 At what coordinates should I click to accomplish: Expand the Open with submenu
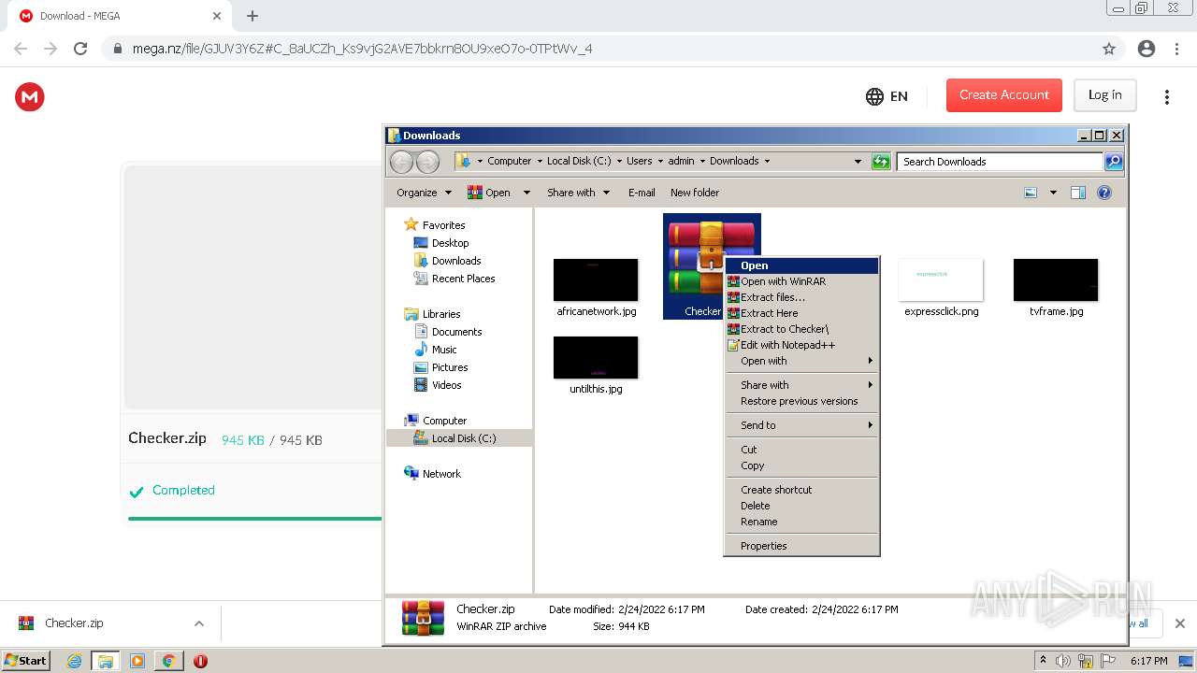click(x=801, y=361)
